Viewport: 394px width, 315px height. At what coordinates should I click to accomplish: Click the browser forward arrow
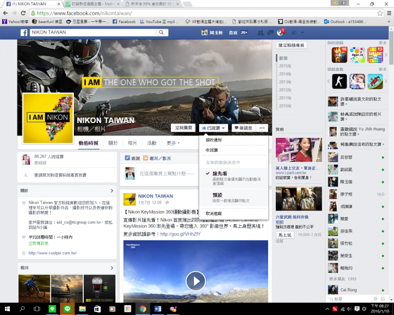point(14,13)
